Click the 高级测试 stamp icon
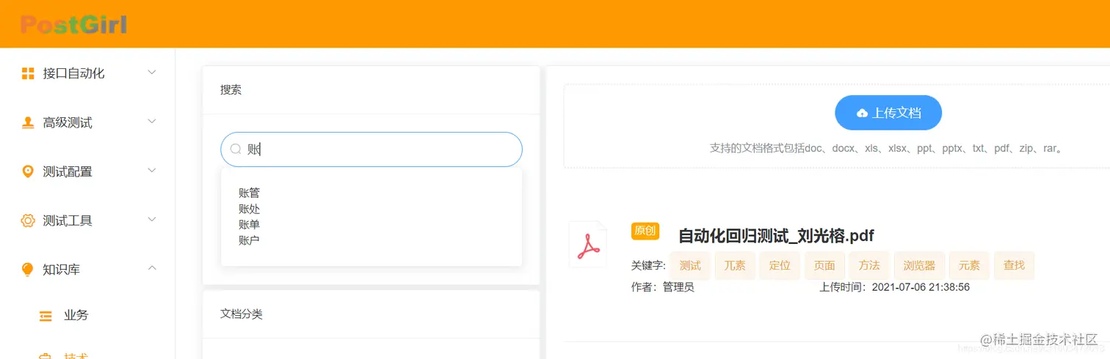 pos(28,122)
